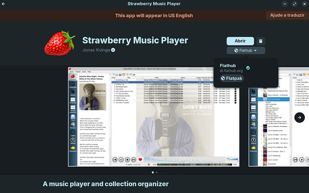Click the Flatpak format badge in the popover
Viewport: 309px width, 193px height.
232,78
